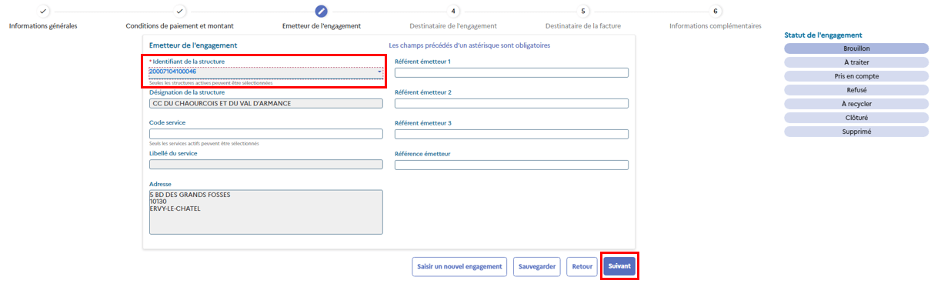Go to step 4 Destinataire de l'engagement
This screenshot has width=931, height=287.
(453, 11)
